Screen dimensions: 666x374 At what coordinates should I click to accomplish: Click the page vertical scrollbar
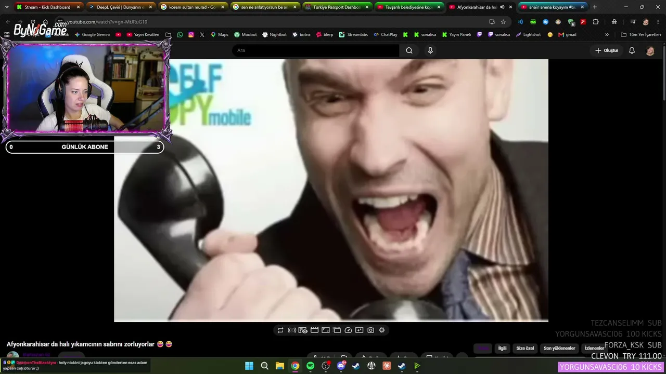663,73
